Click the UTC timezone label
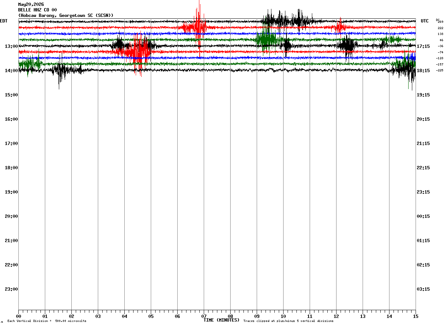 [x=425, y=21]
